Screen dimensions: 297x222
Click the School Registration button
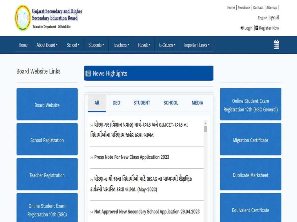[47, 139]
